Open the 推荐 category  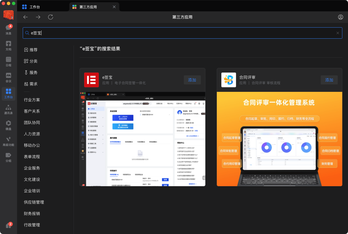pos(31,50)
